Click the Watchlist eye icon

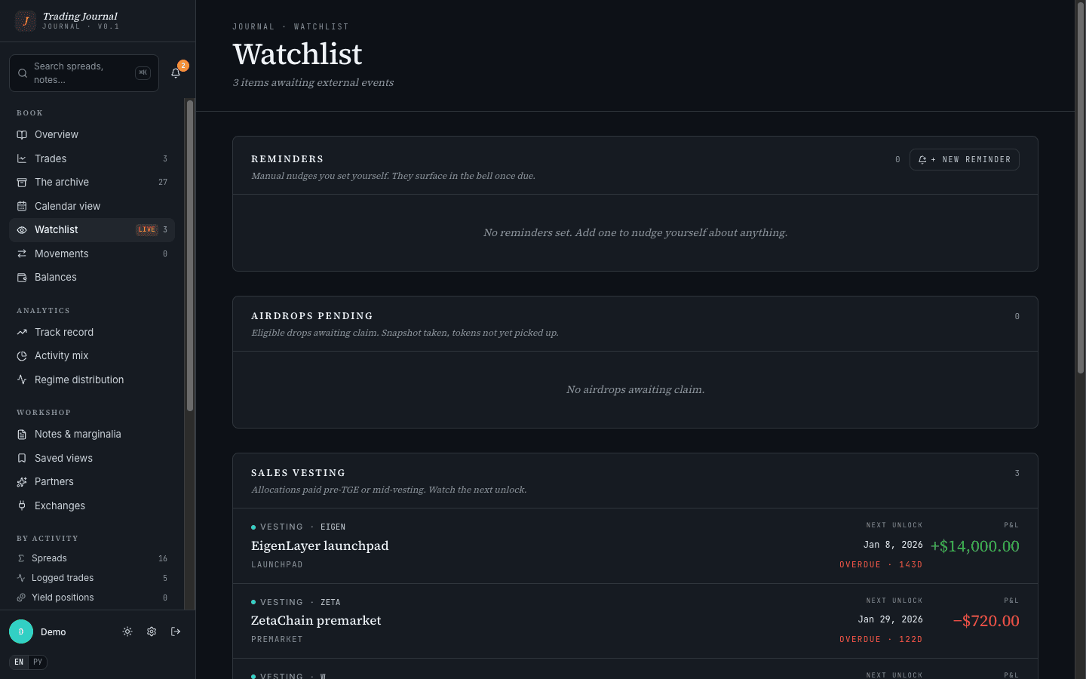click(22, 230)
